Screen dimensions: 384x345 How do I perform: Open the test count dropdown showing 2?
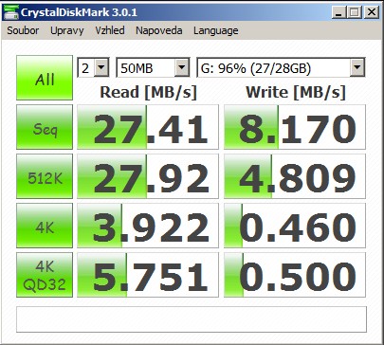(94, 67)
